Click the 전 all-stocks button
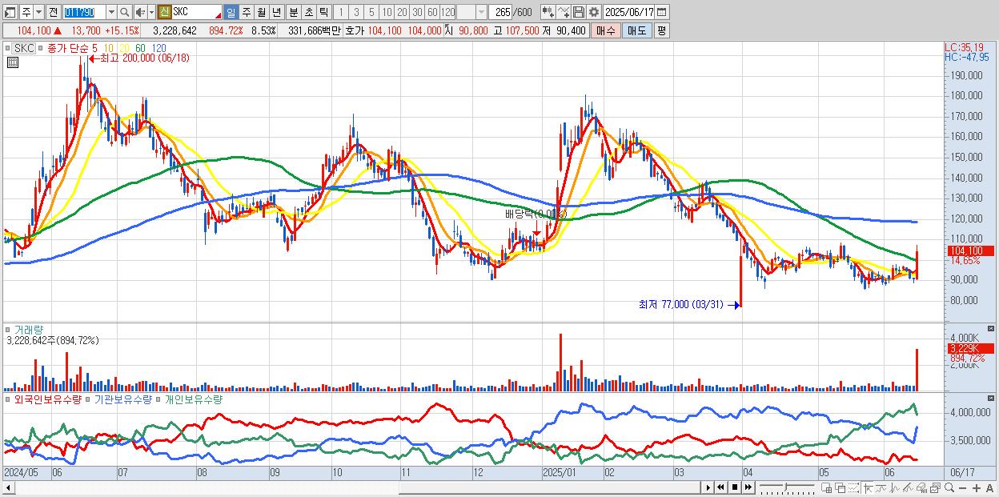The image size is (999, 497). pyautogui.click(x=53, y=12)
